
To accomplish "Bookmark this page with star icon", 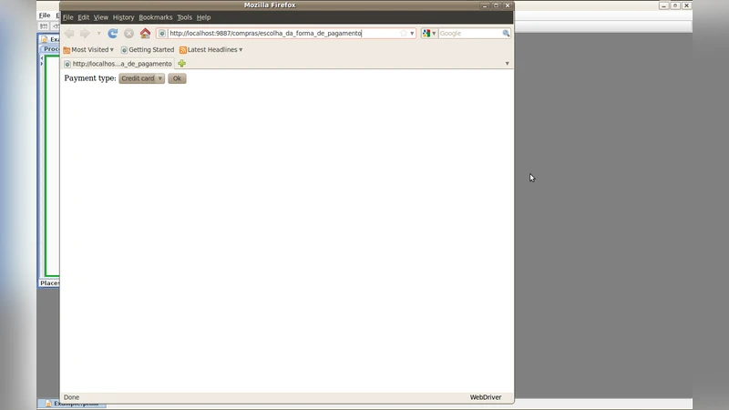I will (403, 34).
